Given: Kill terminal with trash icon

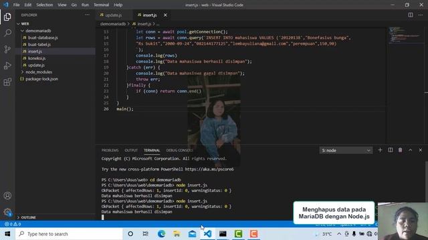Looking at the screenshot, I should click(400, 150).
